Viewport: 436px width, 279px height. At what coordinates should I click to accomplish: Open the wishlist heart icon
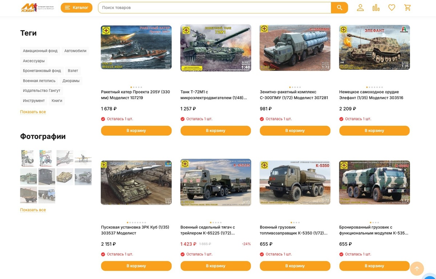coord(392,8)
